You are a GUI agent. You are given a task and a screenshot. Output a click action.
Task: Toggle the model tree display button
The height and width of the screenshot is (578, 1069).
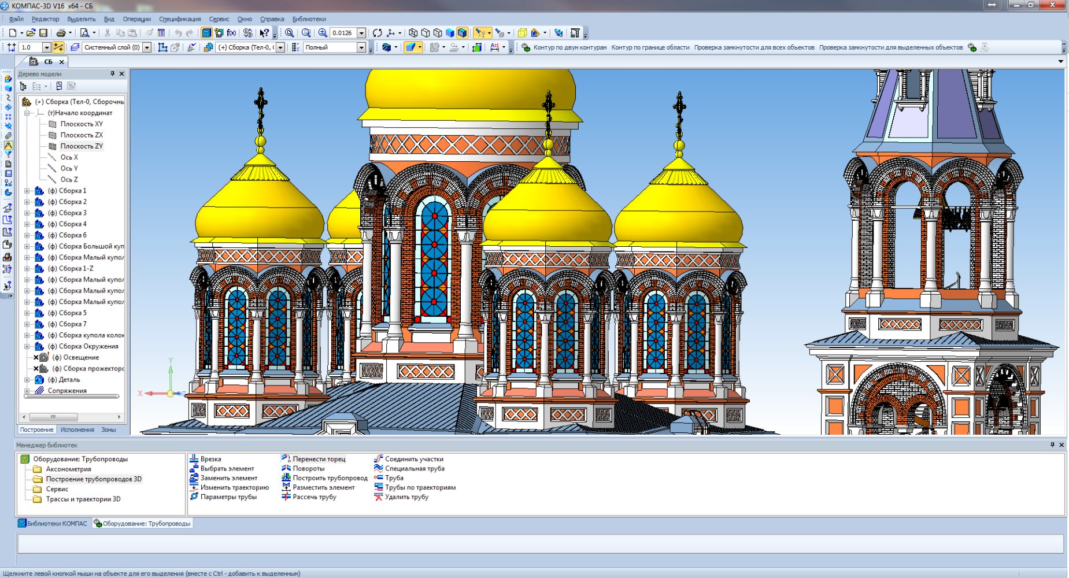coord(206,33)
